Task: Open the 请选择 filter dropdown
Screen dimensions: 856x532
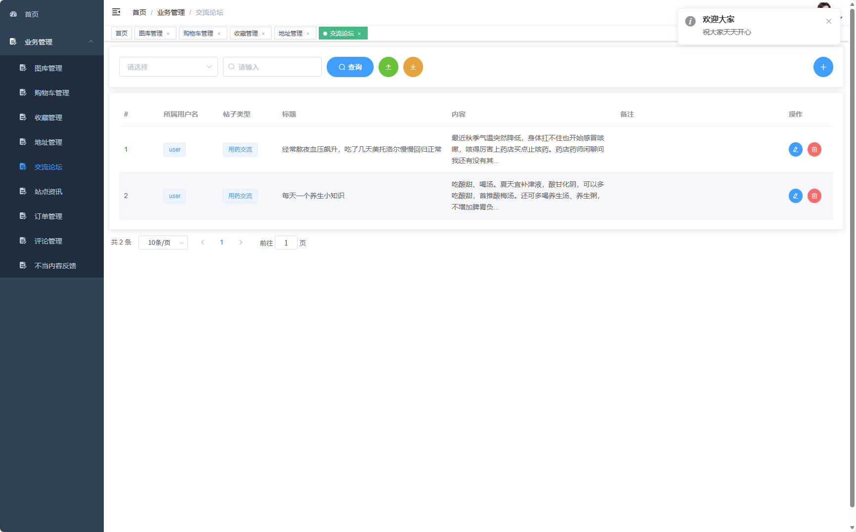Action: [168, 67]
